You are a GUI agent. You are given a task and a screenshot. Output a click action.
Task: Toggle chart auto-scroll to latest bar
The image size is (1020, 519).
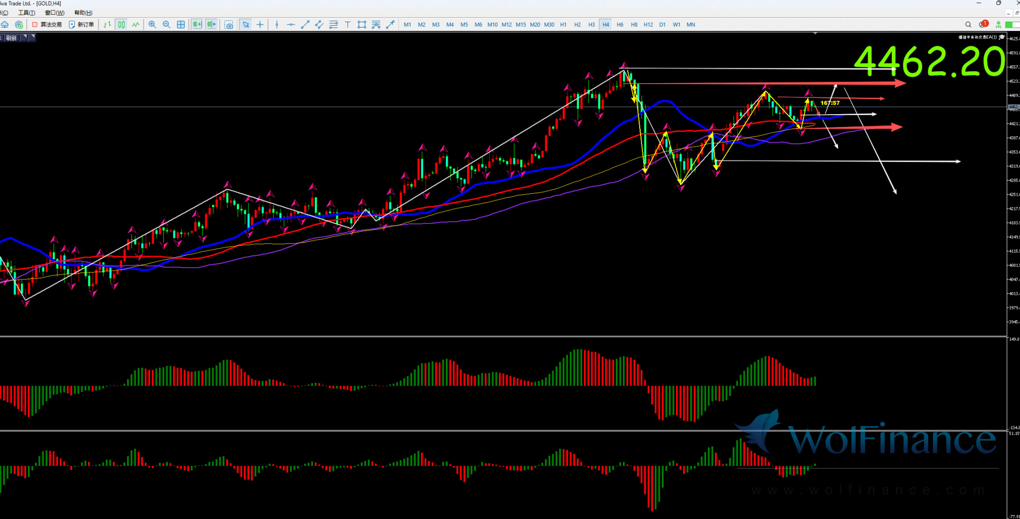click(x=197, y=25)
